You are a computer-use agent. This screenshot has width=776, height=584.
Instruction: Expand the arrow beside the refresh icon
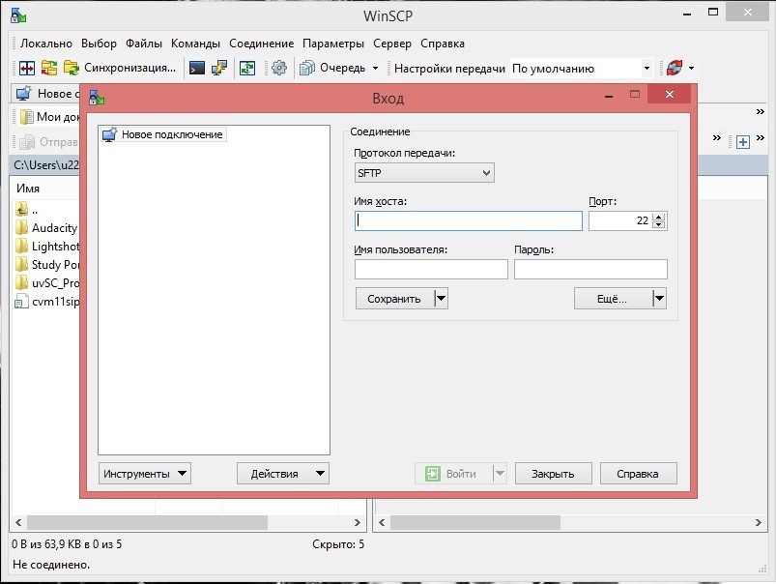click(x=691, y=68)
